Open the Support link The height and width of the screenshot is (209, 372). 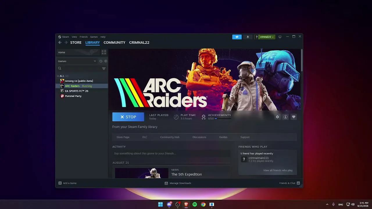[245, 137]
